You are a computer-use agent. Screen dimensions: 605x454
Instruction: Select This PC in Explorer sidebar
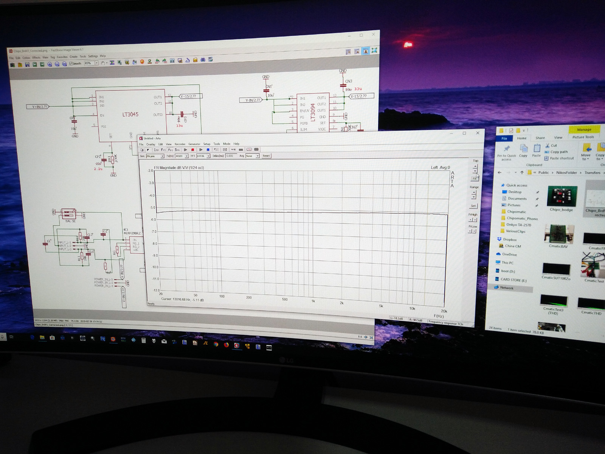click(505, 263)
